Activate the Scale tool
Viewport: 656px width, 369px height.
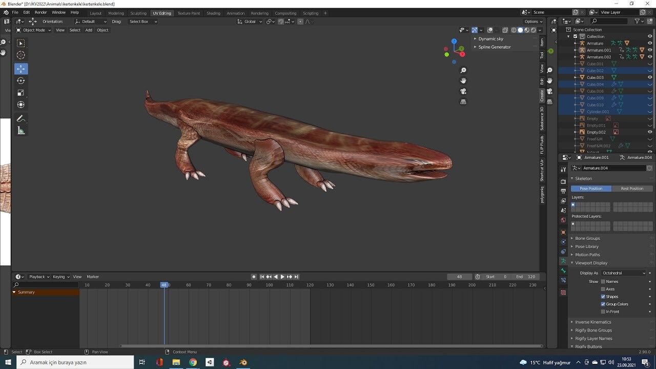[20, 93]
